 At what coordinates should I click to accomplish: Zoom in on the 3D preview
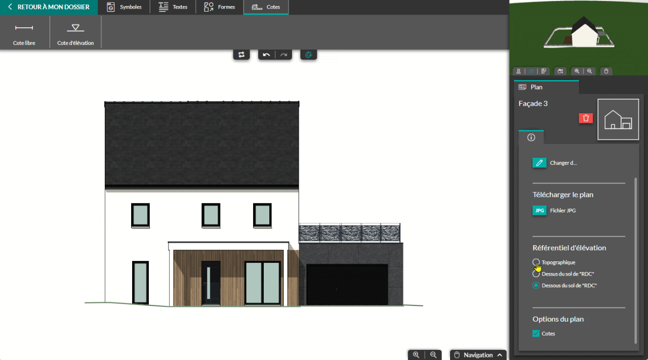click(577, 71)
